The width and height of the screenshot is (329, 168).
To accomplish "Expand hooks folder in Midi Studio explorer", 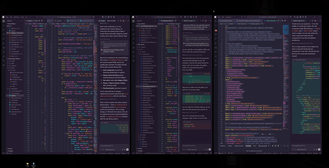I will pos(147,135).
